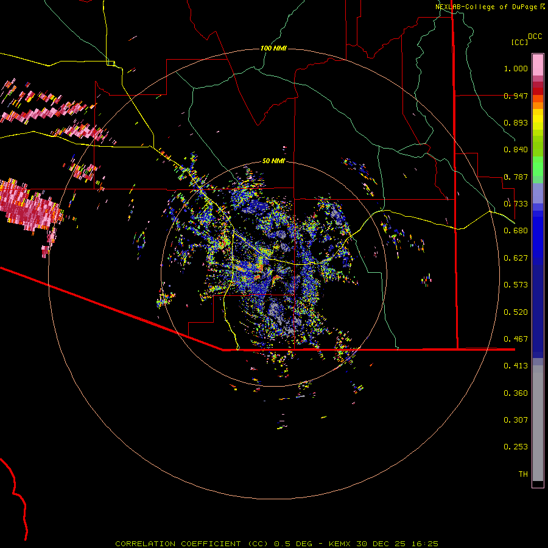
Task: Click the 0.947 scale value
Action: [x=516, y=96]
